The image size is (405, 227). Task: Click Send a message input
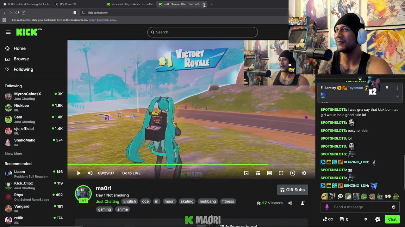360,207
